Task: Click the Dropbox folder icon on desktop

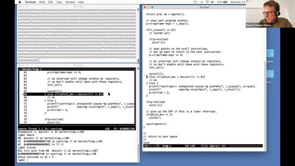Action: [270, 53]
